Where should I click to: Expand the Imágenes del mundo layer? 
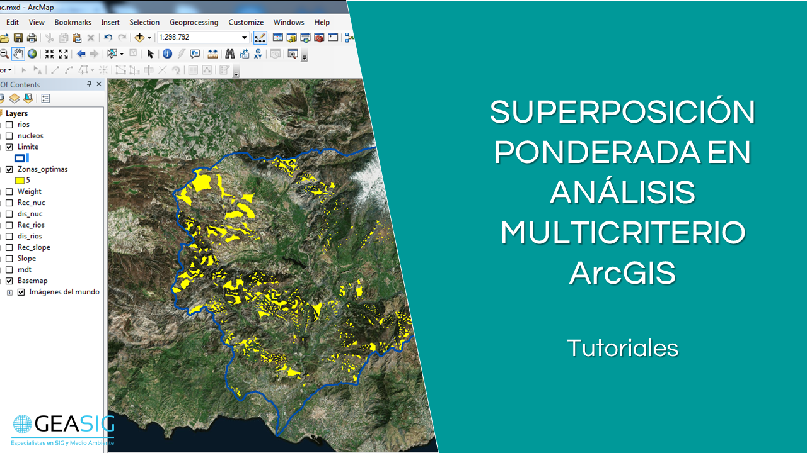9,293
